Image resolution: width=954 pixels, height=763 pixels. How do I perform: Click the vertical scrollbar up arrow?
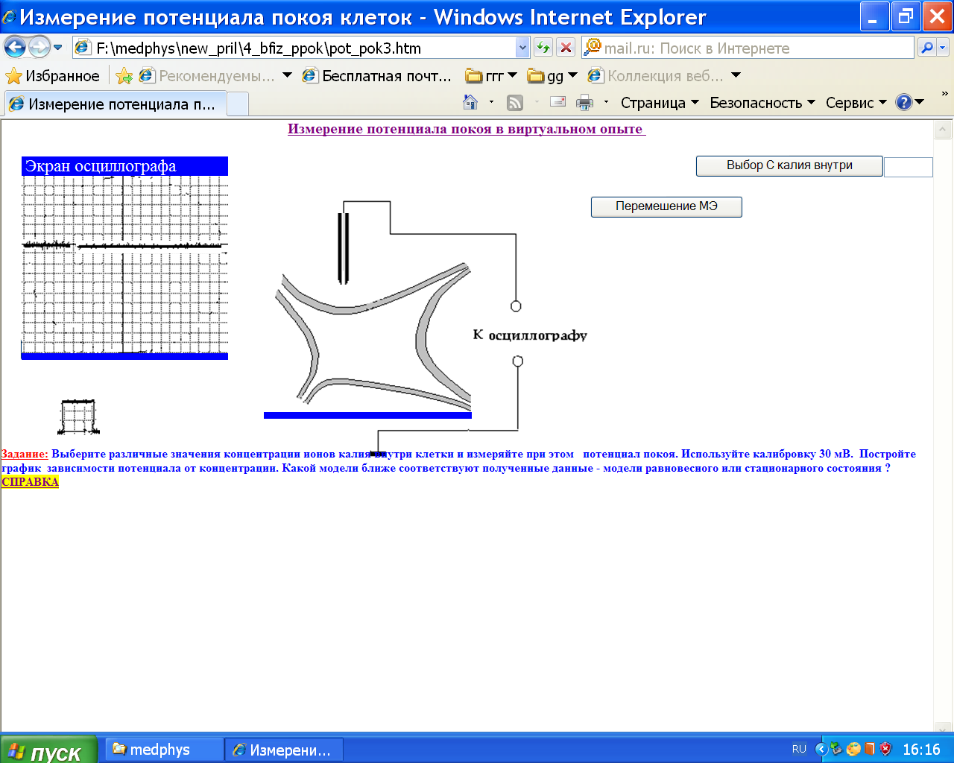(x=943, y=130)
